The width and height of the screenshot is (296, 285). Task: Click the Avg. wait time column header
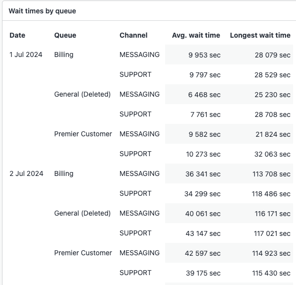point(196,35)
